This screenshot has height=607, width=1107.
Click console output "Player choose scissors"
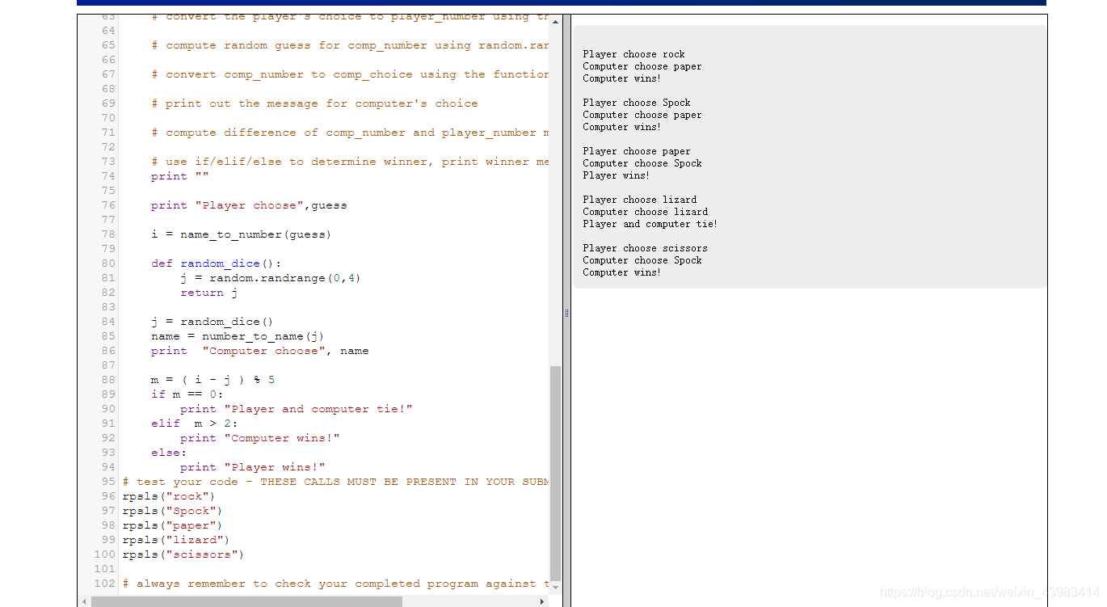coord(646,248)
